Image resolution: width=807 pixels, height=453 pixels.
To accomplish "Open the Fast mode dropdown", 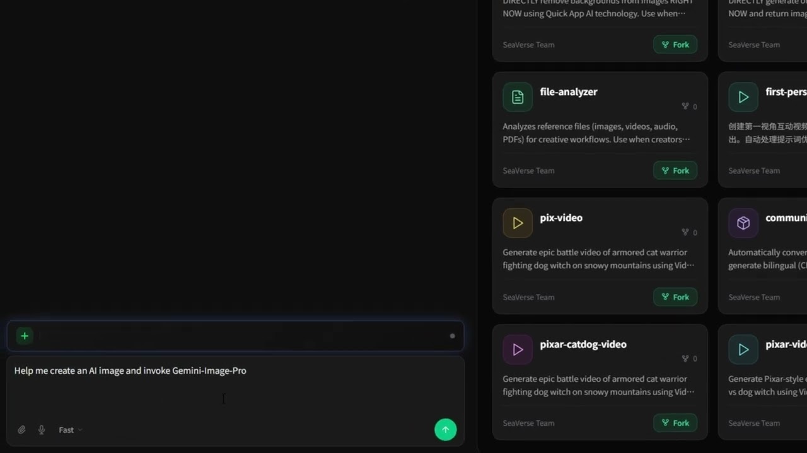I will click(x=70, y=430).
